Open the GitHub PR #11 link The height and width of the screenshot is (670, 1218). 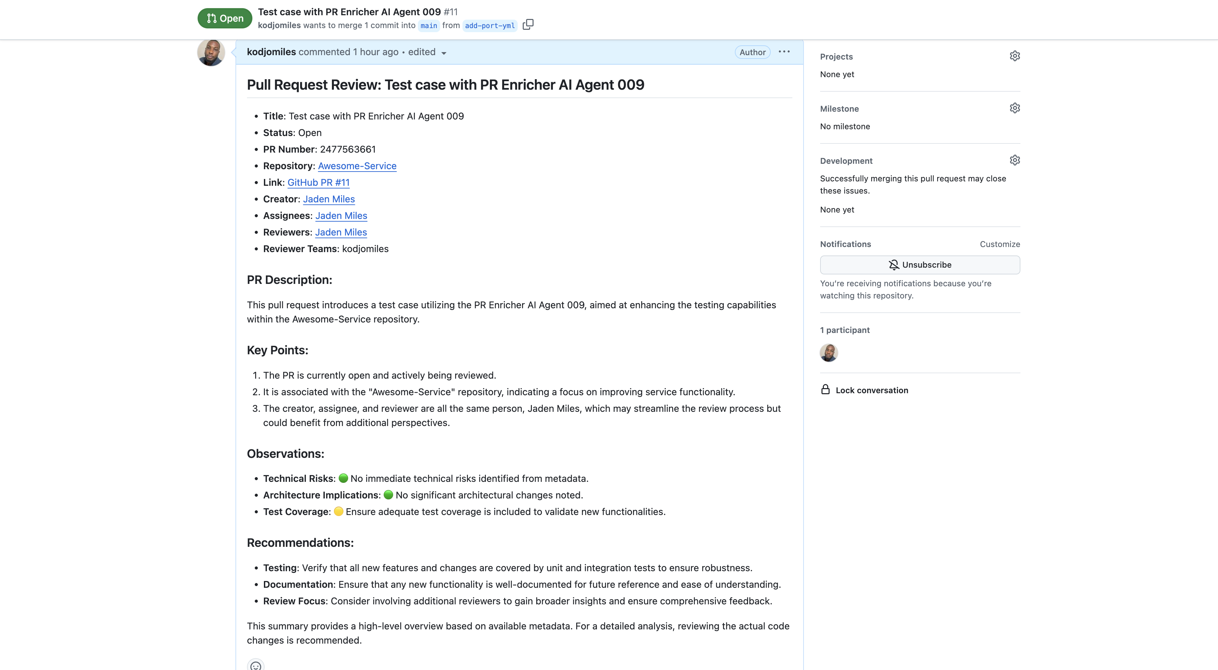[x=318, y=182]
